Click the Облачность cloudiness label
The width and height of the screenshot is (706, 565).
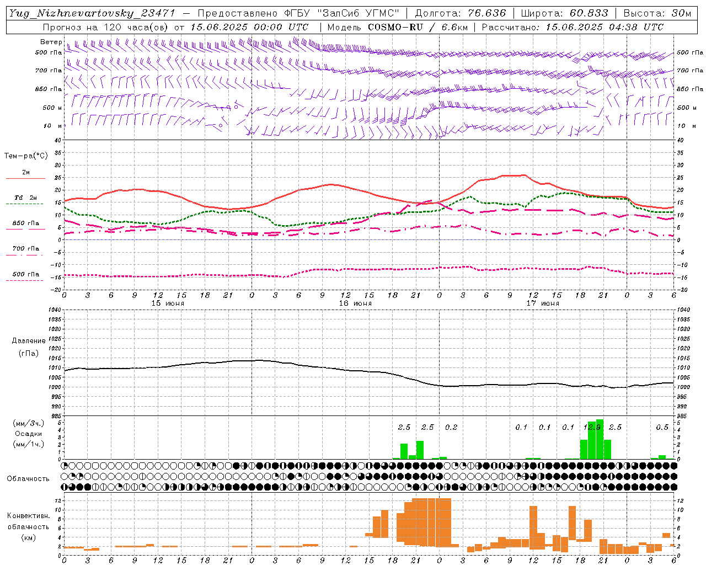tap(28, 479)
